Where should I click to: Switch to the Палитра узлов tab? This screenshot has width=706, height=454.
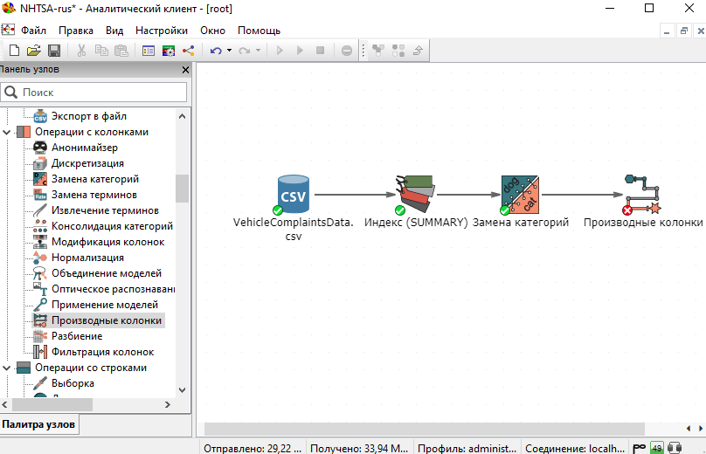[38, 425]
